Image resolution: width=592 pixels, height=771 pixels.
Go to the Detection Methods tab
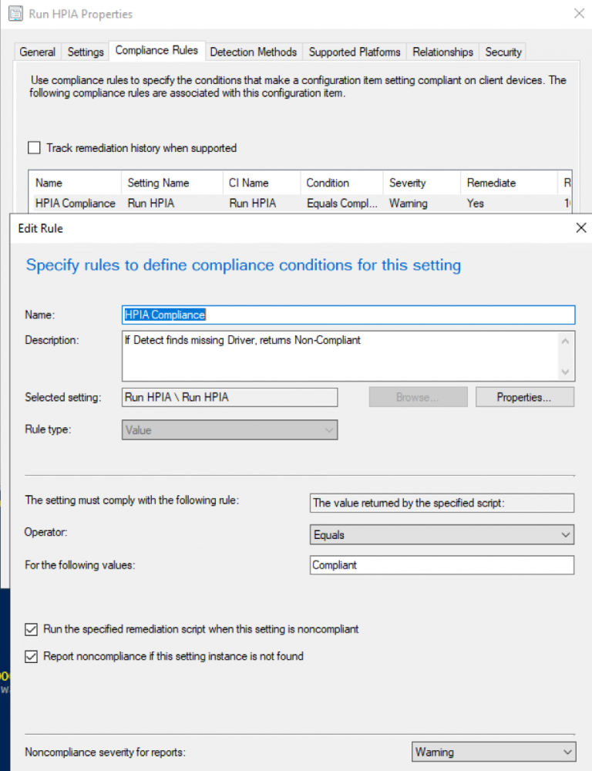click(x=253, y=52)
